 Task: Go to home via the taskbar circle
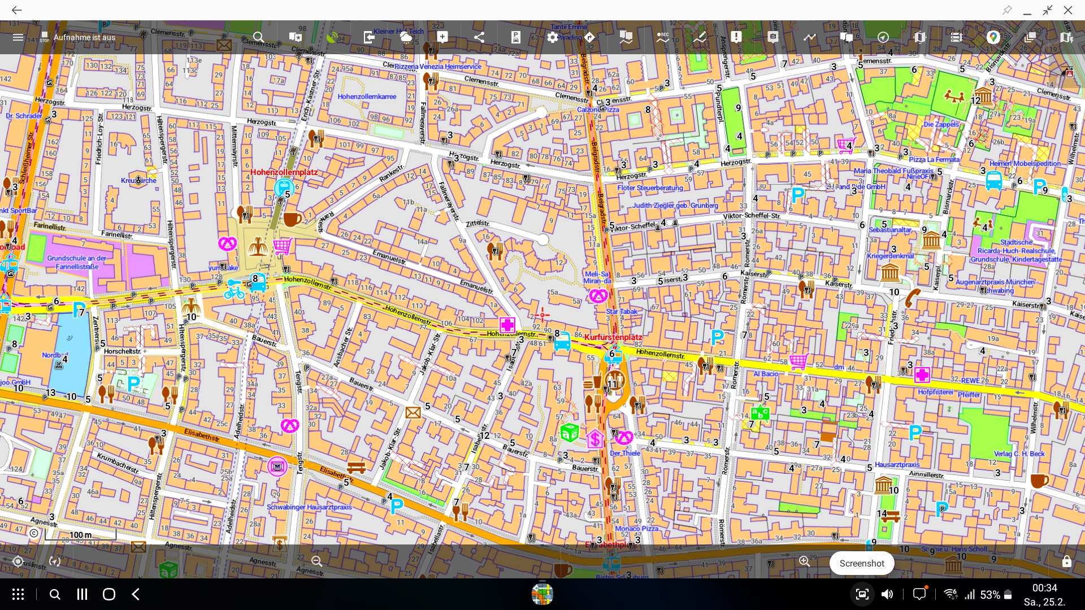pyautogui.click(x=109, y=594)
